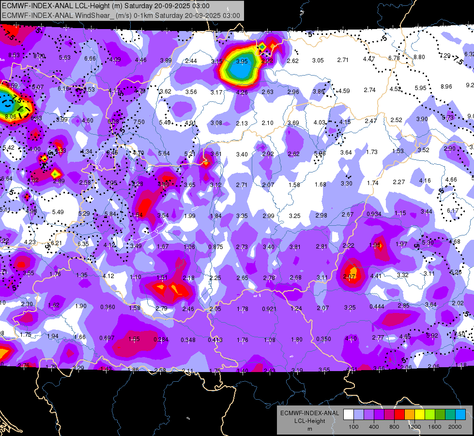Click the 2000 label in the legend
Screen dimensions: 474x436
pyautogui.click(x=455, y=427)
